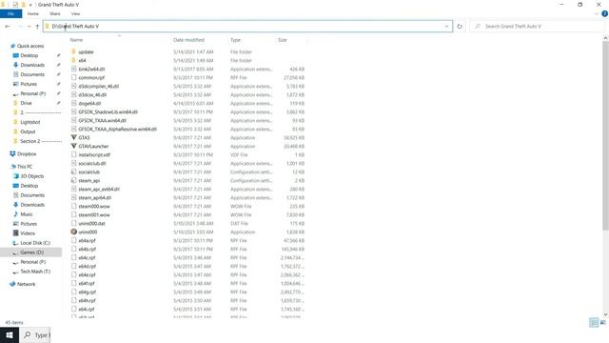Image resolution: width=609 pixels, height=343 pixels.
Task: Click the taskbar search box
Action: 35,334
